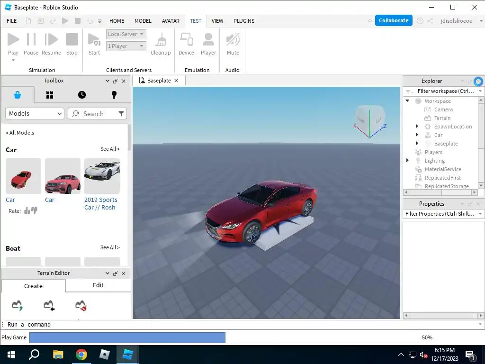
Task: Open Device emulation
Action: click(186, 44)
